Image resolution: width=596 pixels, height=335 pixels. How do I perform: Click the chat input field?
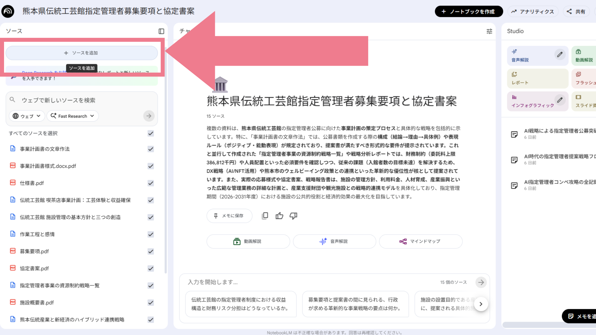pos(310,282)
